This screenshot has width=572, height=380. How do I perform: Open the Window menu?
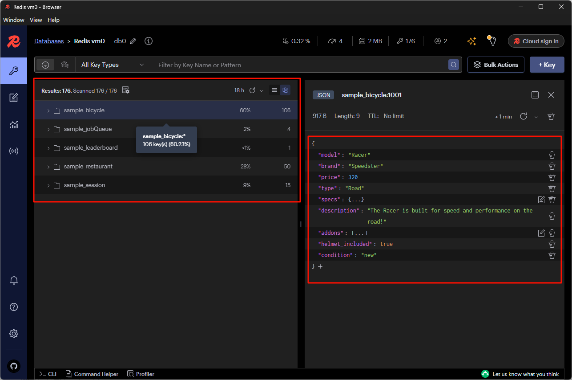point(14,20)
